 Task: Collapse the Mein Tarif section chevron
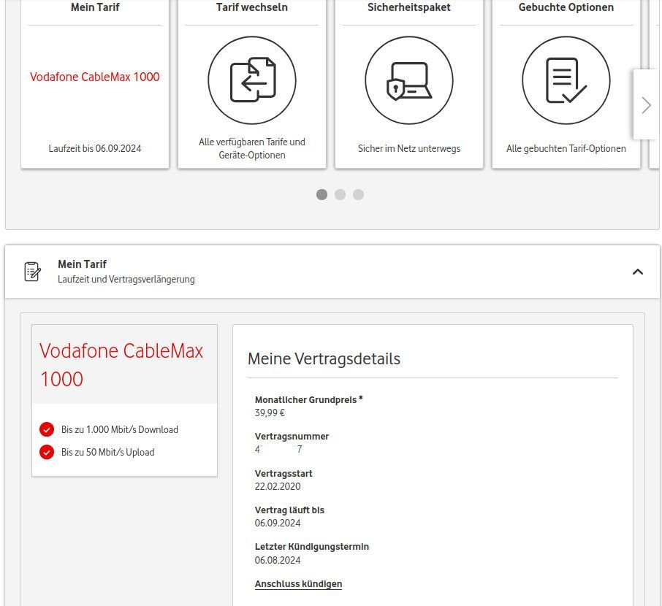tap(637, 272)
